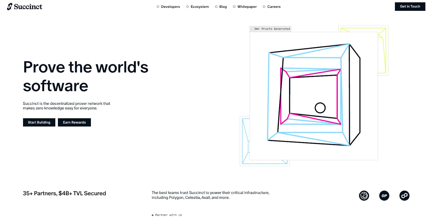The image size is (432, 218).
Task: Follow the Partner with us link
Action: [168, 215]
